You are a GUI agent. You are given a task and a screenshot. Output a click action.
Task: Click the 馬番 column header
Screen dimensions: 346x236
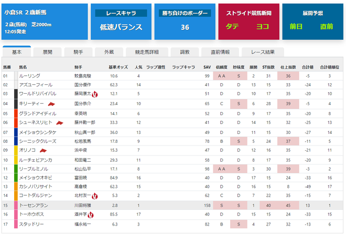pyautogui.click(x=7, y=67)
